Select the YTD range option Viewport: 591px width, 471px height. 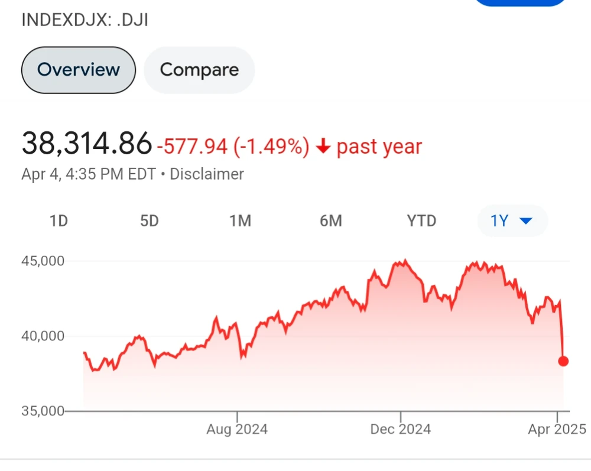point(421,221)
